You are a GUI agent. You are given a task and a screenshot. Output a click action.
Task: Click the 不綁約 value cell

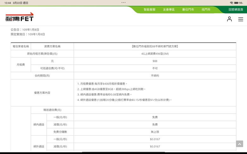155,76
